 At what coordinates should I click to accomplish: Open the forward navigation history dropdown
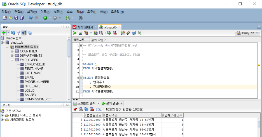[x=60, y=18]
